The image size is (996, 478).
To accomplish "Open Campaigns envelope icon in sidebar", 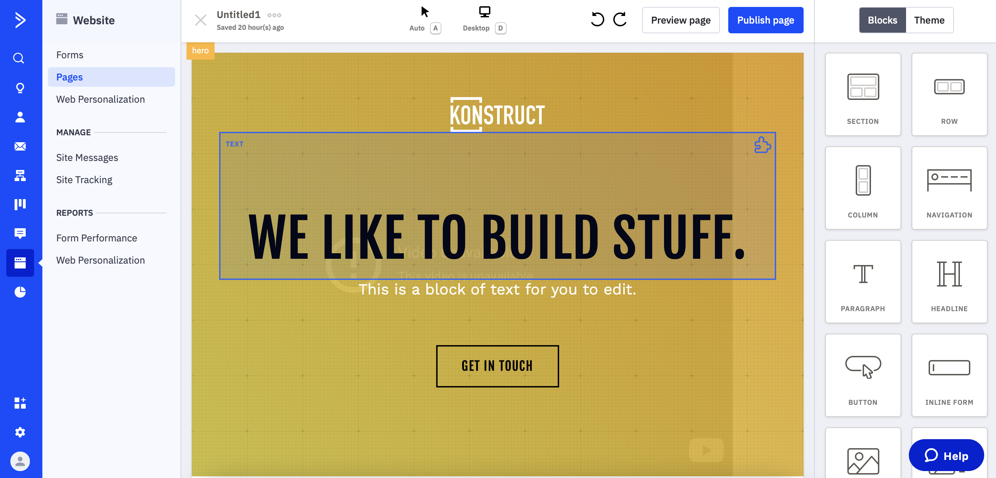I will (20, 146).
